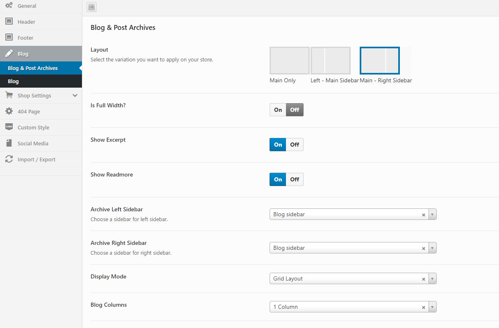499x328 pixels.
Task: Click On for Show Readmore
Action: click(278, 179)
